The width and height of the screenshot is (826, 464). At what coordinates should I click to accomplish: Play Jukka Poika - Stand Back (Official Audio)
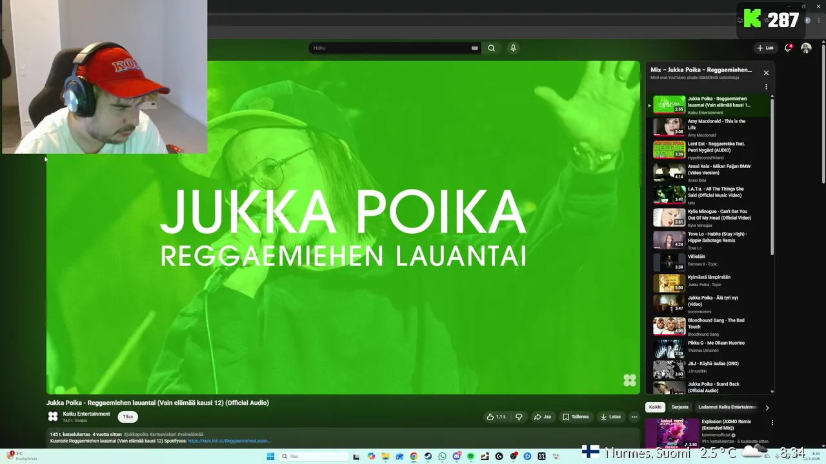point(710,387)
